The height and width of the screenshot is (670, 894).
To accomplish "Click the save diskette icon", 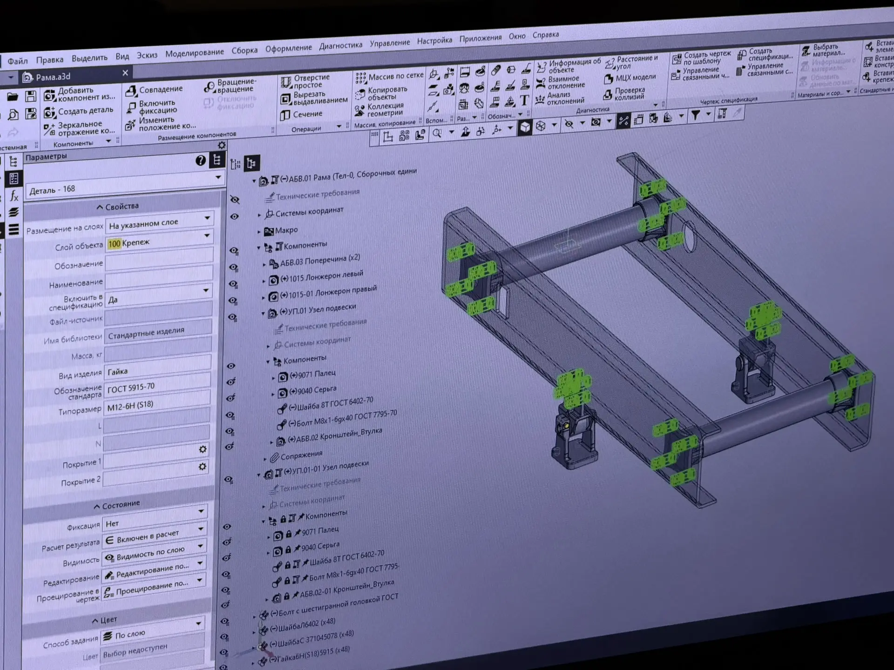I will click(x=31, y=96).
